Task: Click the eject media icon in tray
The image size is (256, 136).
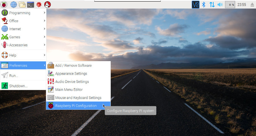Action: click(253, 4)
